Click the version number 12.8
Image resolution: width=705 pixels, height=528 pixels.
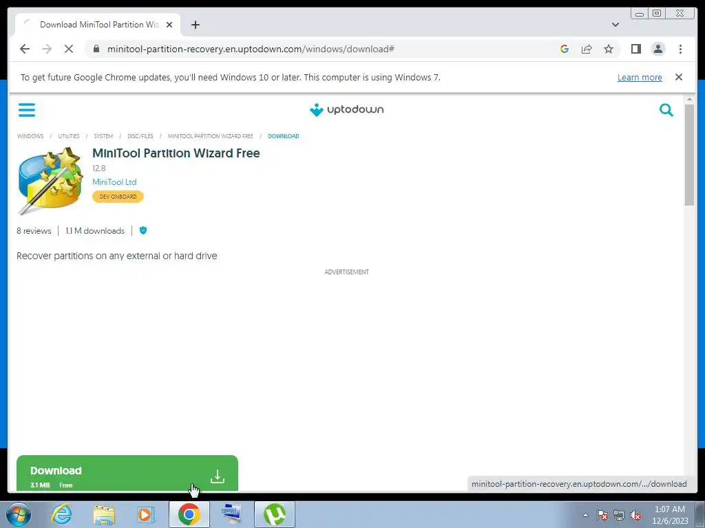click(99, 168)
